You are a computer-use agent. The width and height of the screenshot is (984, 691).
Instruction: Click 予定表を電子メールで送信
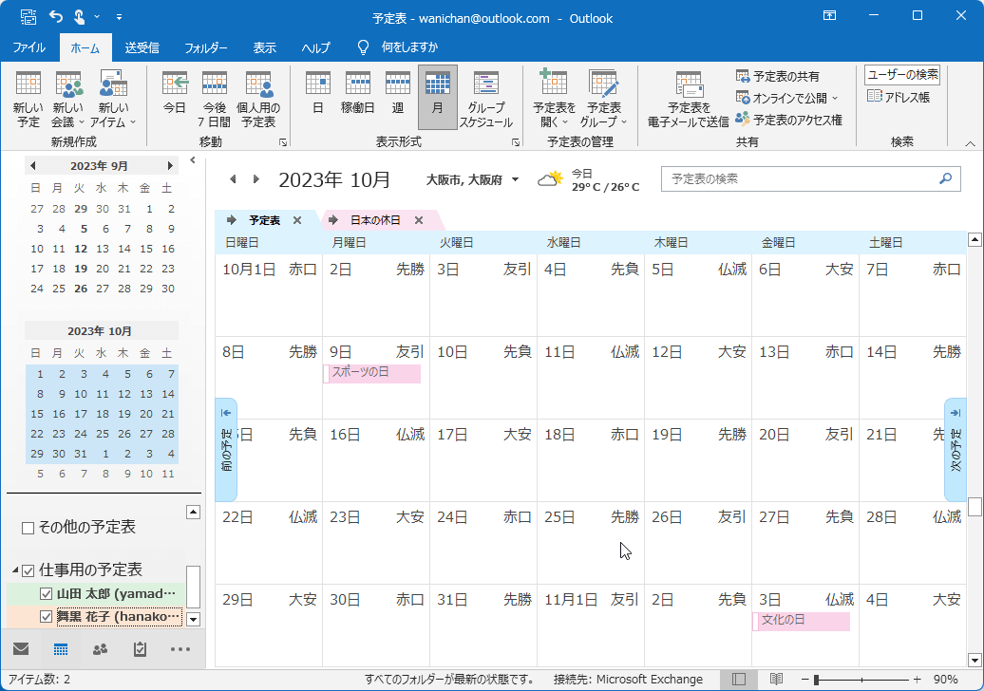click(689, 99)
